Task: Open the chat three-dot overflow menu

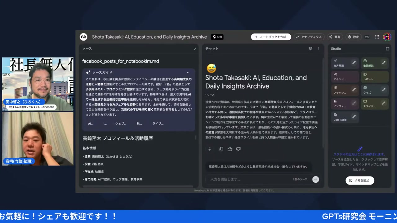Action: point(319,49)
